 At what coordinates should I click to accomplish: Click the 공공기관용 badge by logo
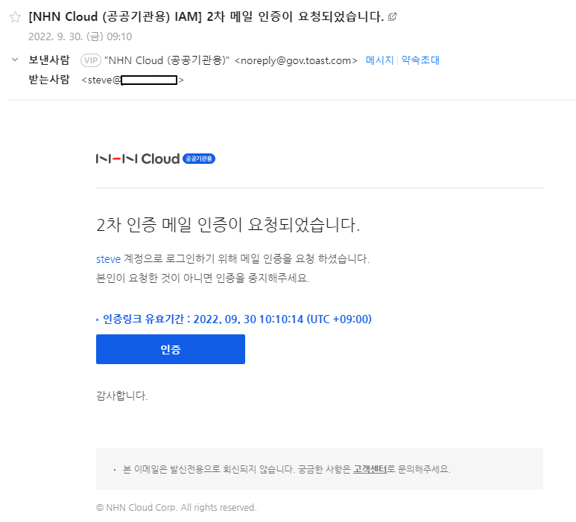coord(199,159)
